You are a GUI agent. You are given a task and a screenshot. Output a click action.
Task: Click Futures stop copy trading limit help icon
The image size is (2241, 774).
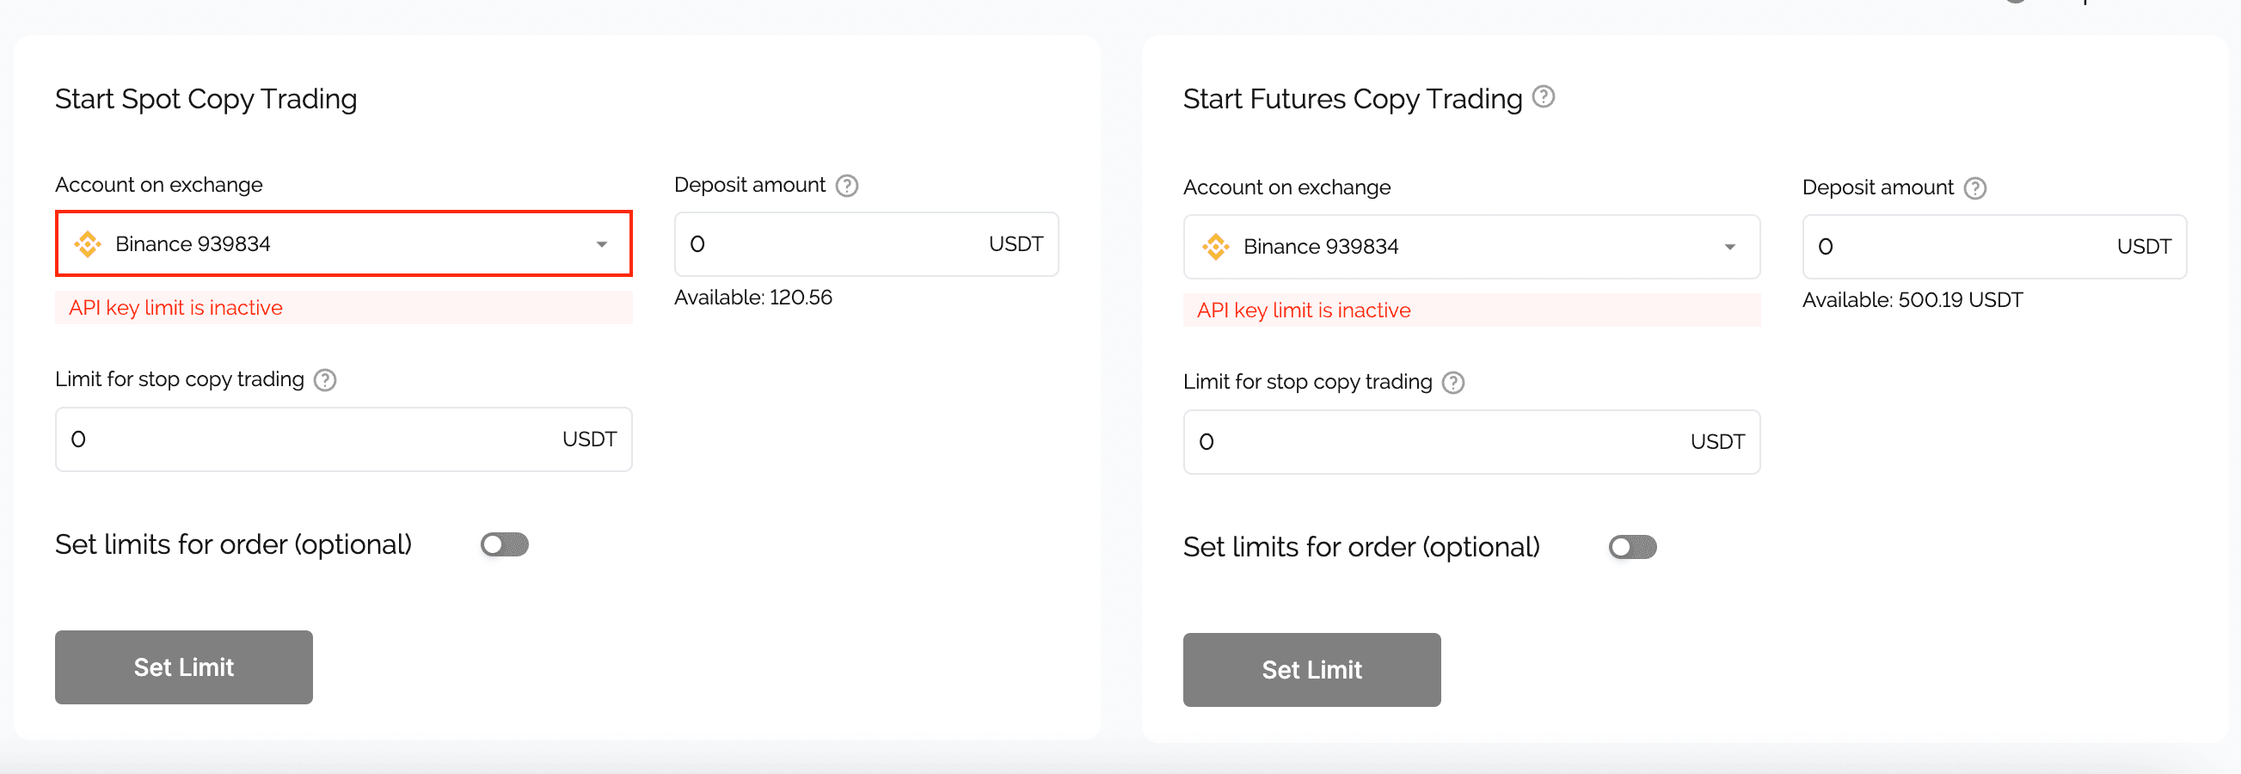click(1452, 383)
